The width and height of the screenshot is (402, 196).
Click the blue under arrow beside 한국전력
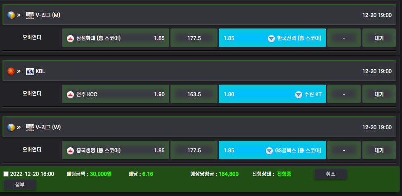pos(271,38)
